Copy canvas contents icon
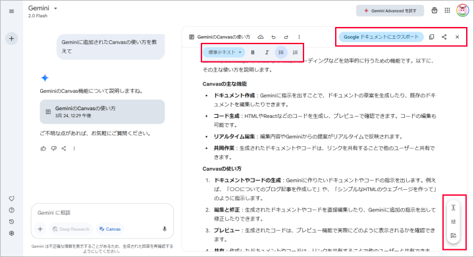474x257 pixels. click(431, 37)
